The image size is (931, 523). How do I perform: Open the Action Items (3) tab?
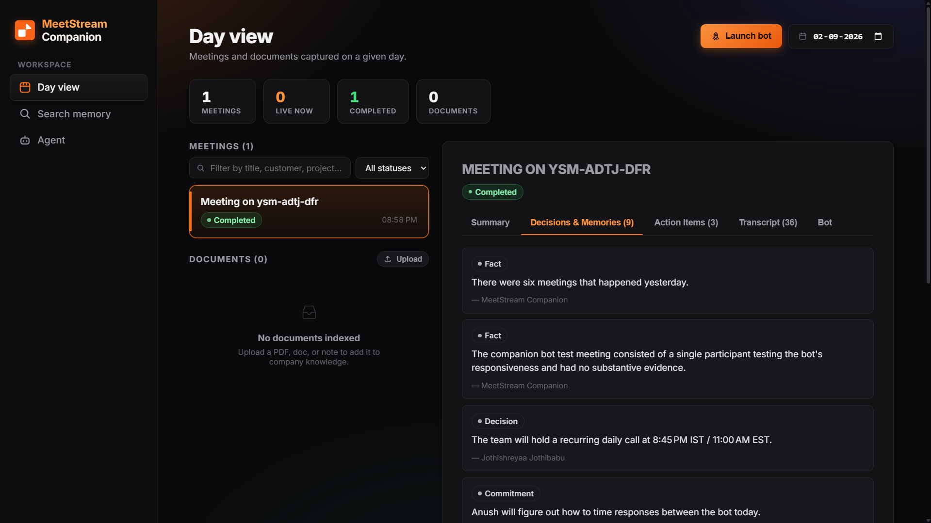click(686, 222)
